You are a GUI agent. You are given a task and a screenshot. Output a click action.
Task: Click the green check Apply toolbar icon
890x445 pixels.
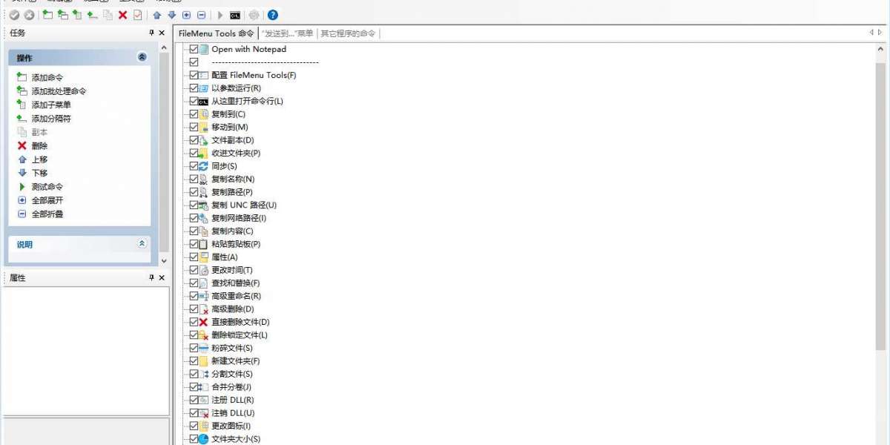(x=14, y=15)
